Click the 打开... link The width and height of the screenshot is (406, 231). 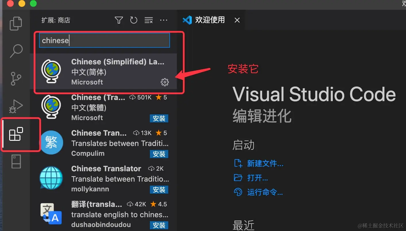(257, 178)
